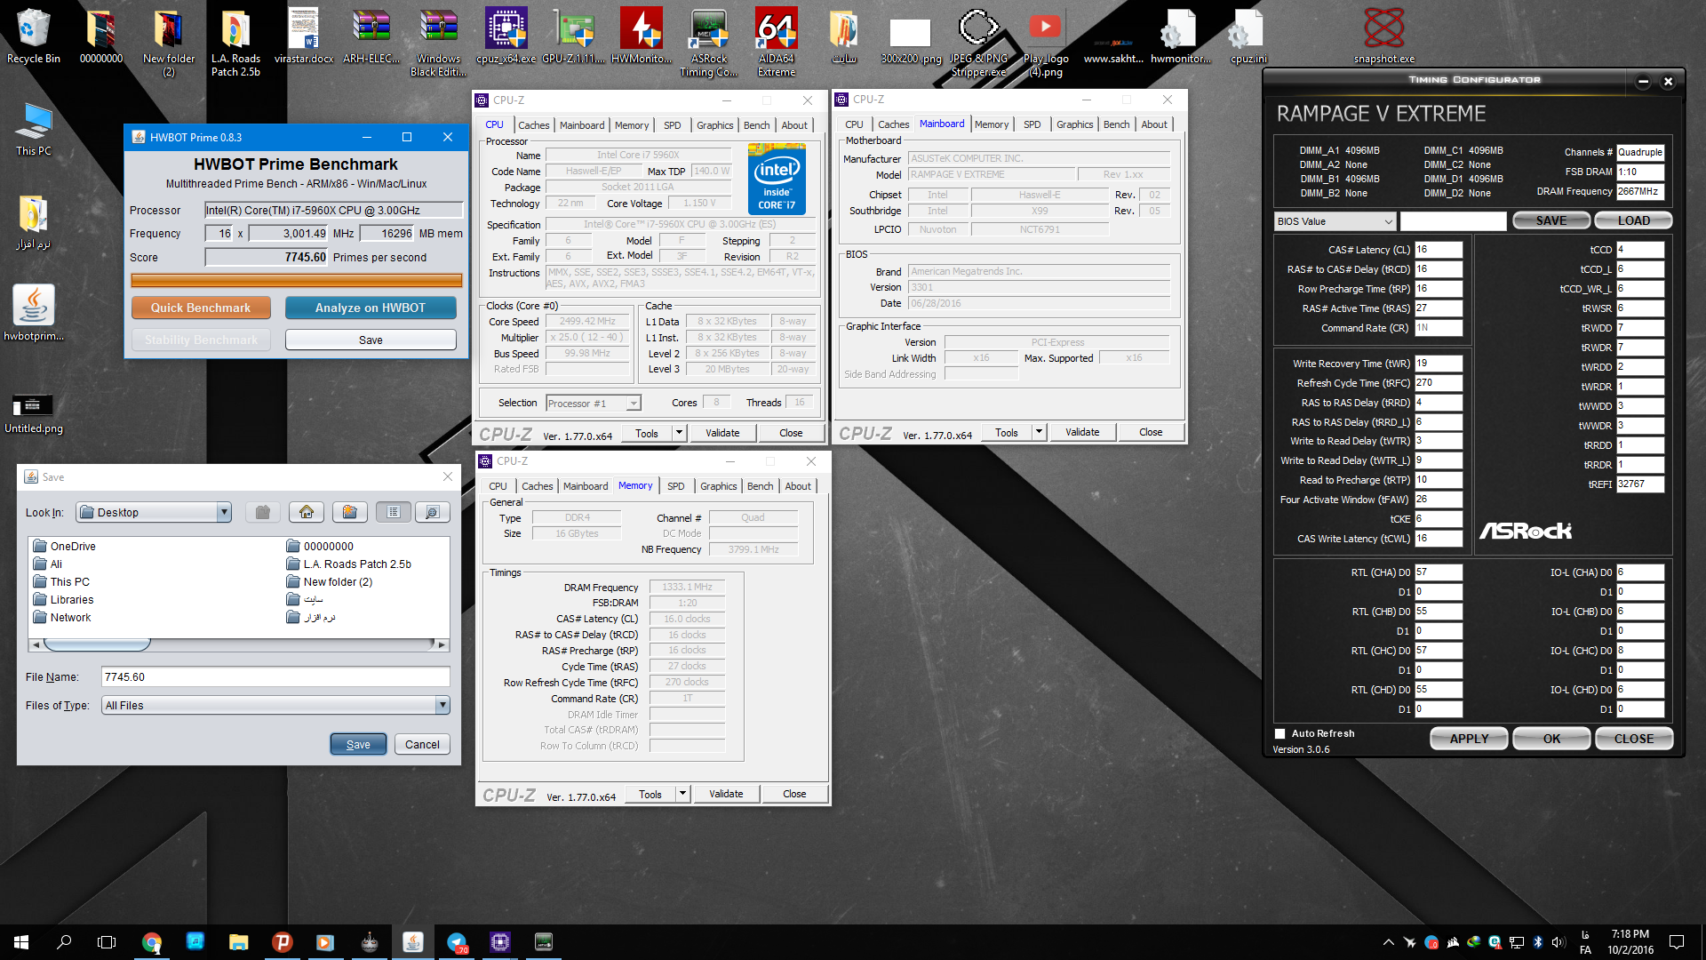
Task: Open Bench tab in CPU-Z CPU window
Action: tap(756, 125)
